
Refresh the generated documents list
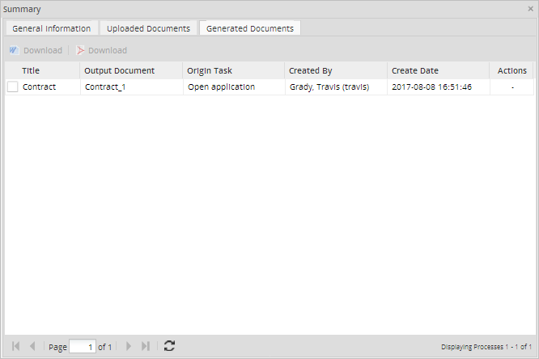coord(169,346)
